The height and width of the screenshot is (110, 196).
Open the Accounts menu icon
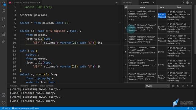[3, 95]
